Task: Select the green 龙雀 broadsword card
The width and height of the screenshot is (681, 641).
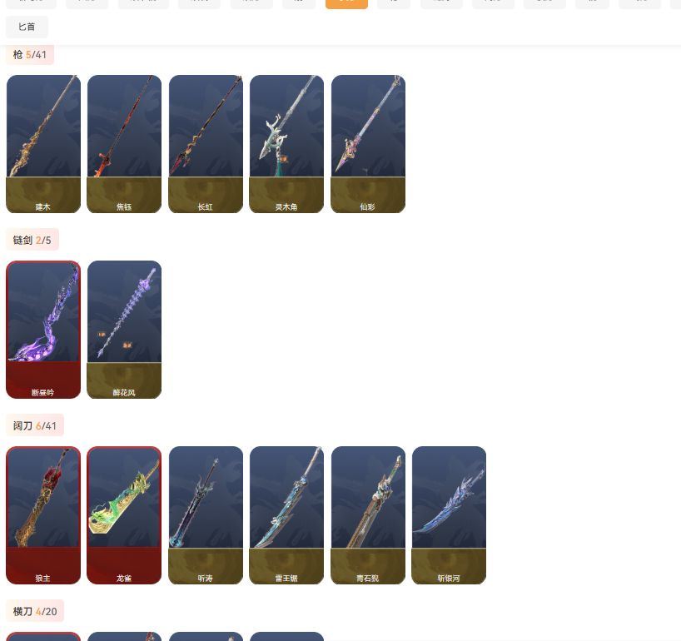Action: pyautogui.click(x=124, y=515)
